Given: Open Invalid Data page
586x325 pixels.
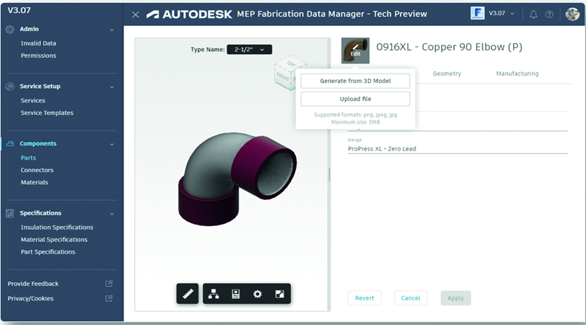Looking at the screenshot, I should pos(38,43).
